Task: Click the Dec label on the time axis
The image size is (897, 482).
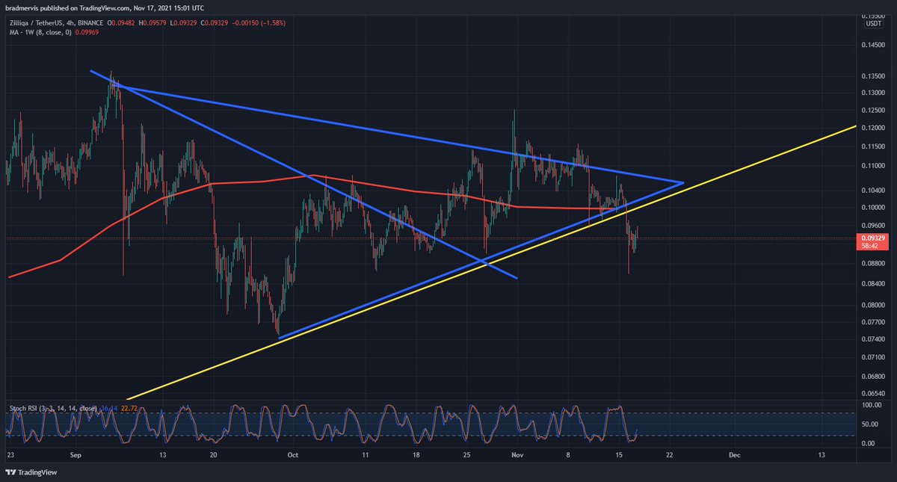Action: 733,454
